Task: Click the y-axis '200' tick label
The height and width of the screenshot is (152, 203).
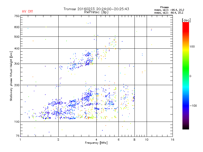Action: pyautogui.click(x=17, y=85)
